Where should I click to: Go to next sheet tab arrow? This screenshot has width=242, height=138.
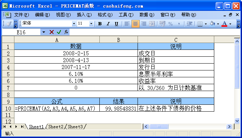pyautogui.click(x=16, y=127)
